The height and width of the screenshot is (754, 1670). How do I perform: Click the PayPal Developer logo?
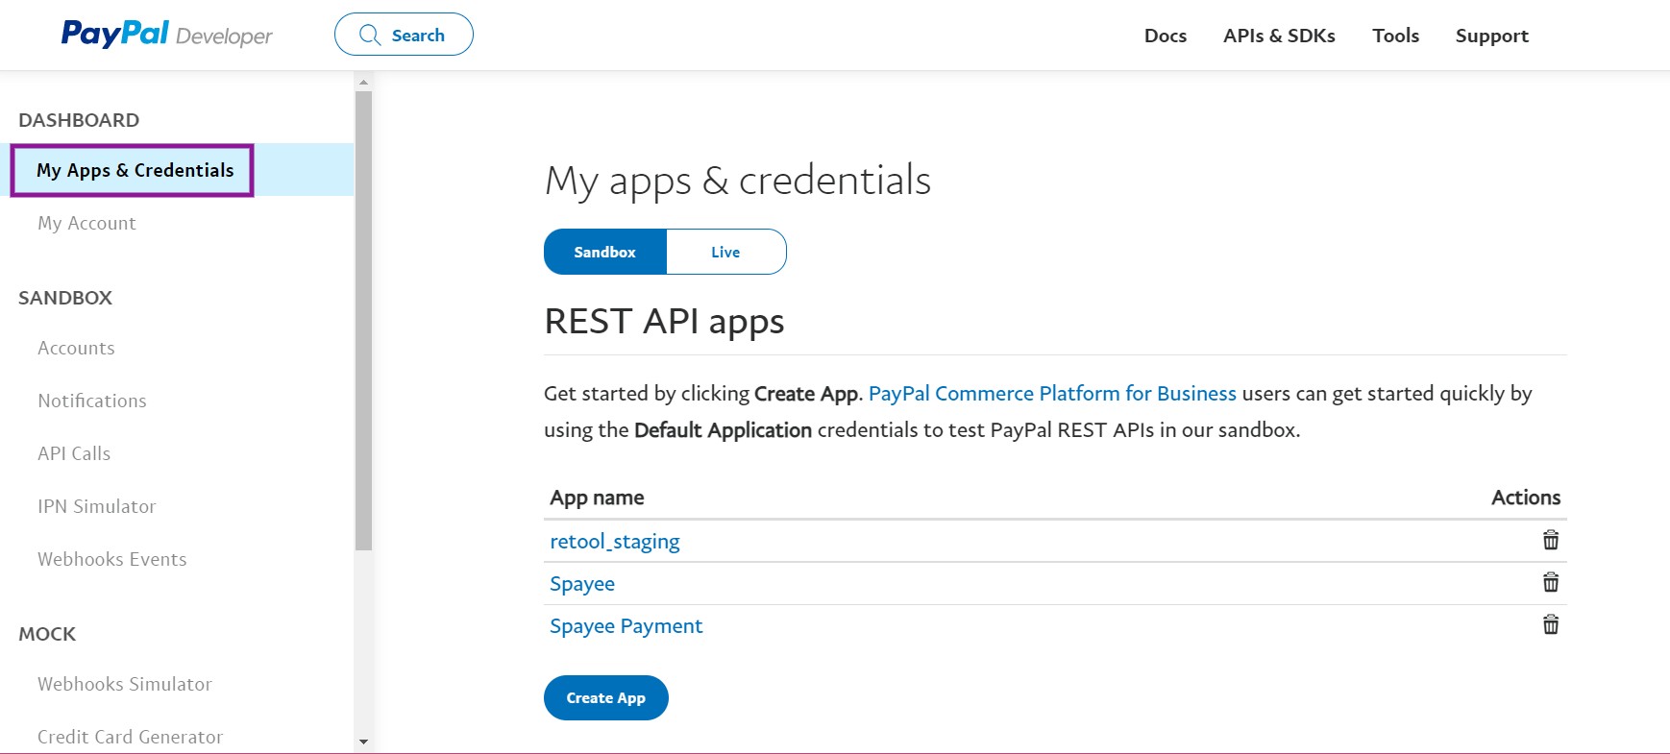pos(167,35)
